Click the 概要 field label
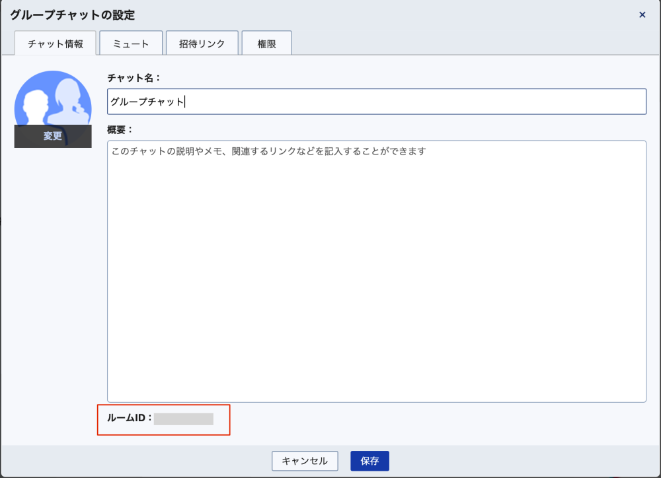The image size is (661, 478). point(120,129)
